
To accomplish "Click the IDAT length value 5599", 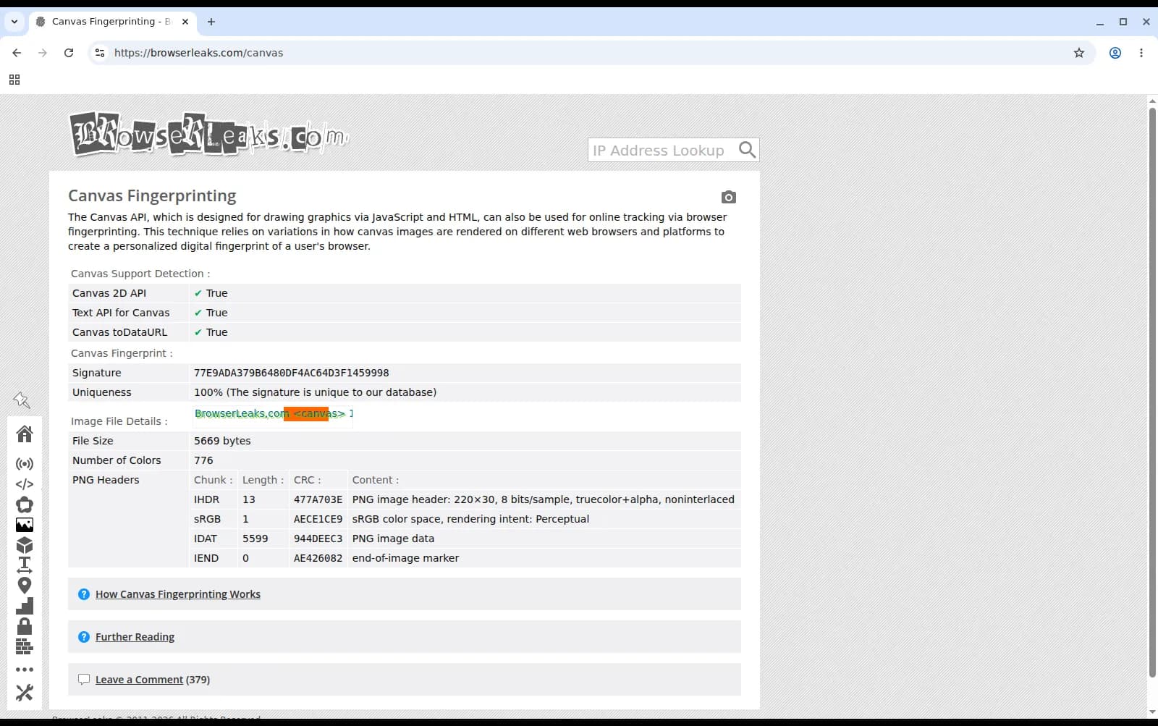I will click(255, 539).
